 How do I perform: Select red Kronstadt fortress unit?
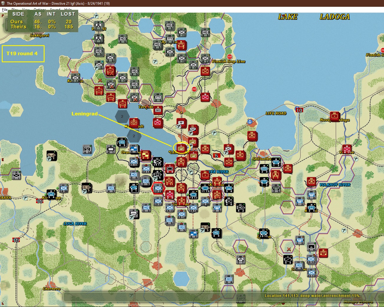pyautogui.click(x=134, y=123)
